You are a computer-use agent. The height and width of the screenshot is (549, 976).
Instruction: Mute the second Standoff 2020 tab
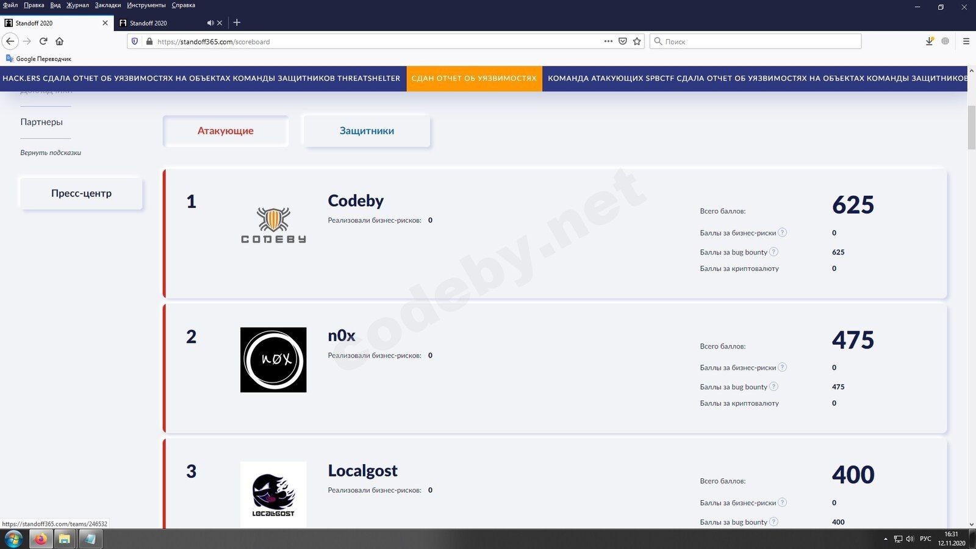click(x=210, y=23)
